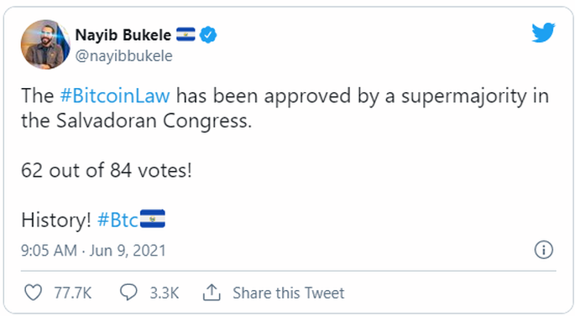This screenshot has height=316, width=575.
Task: Click Share this Tweet text
Action: point(289,293)
